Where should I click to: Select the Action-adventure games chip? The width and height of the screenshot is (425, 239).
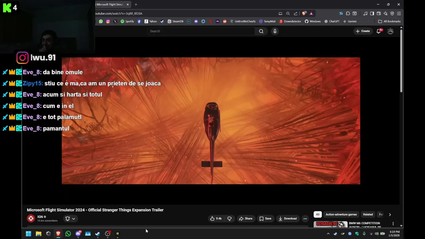coord(341,214)
